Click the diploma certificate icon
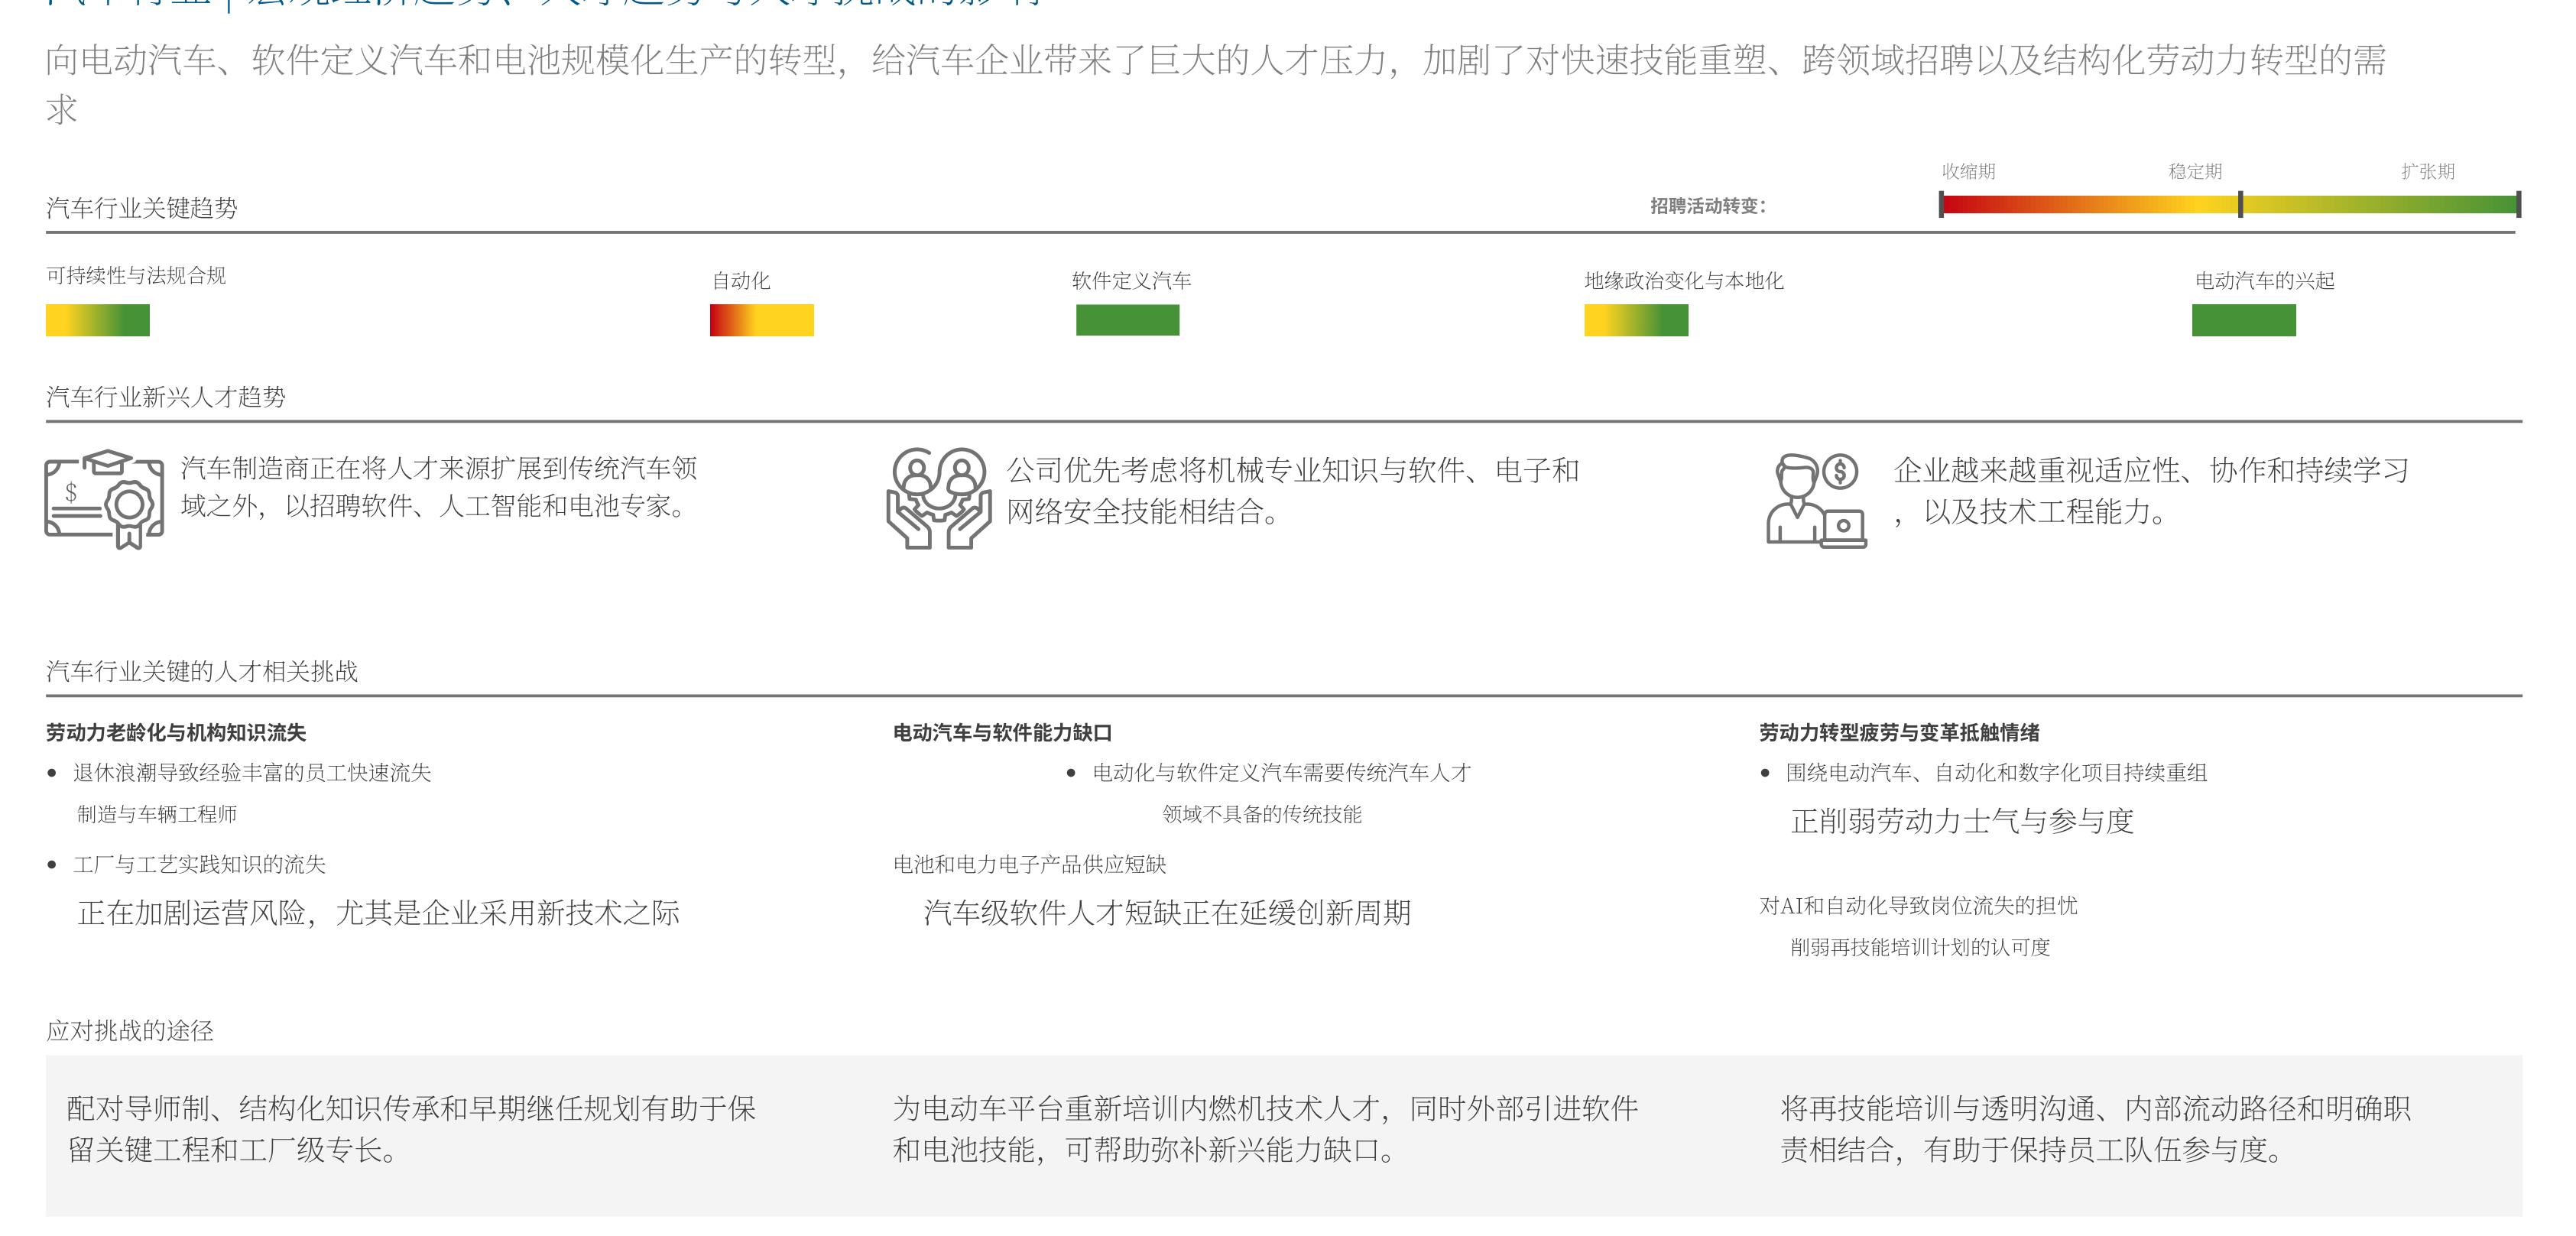This screenshot has height=1236, width=2576. click(104, 499)
